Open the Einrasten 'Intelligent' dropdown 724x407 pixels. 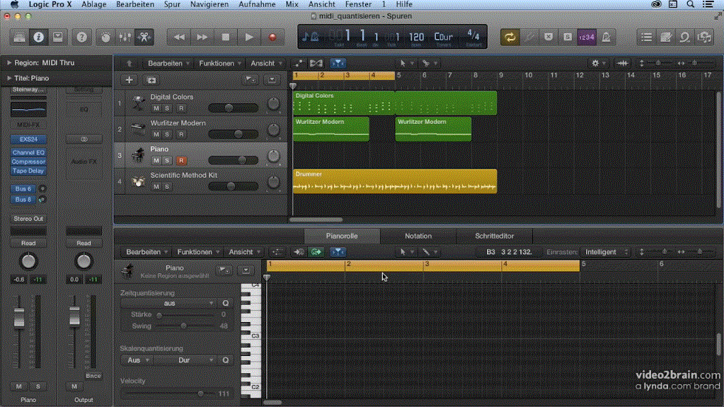pos(605,252)
